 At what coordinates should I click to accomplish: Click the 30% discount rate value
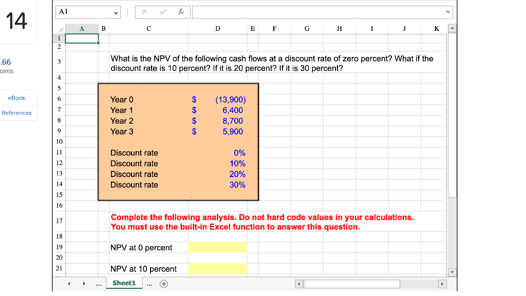pyautogui.click(x=237, y=185)
